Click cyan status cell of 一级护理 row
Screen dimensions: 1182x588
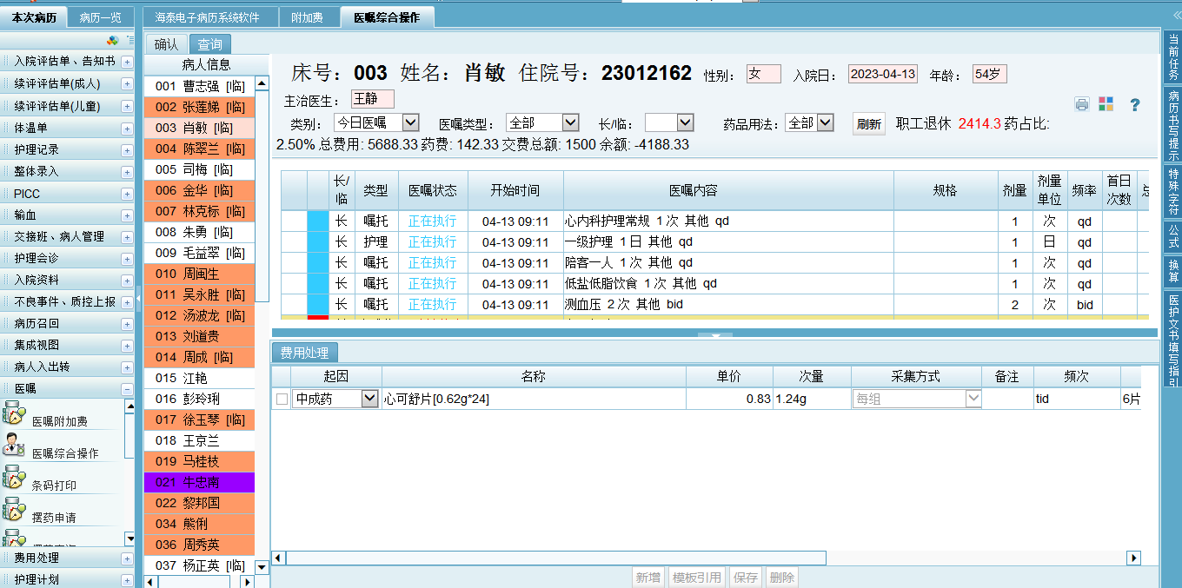[318, 241]
